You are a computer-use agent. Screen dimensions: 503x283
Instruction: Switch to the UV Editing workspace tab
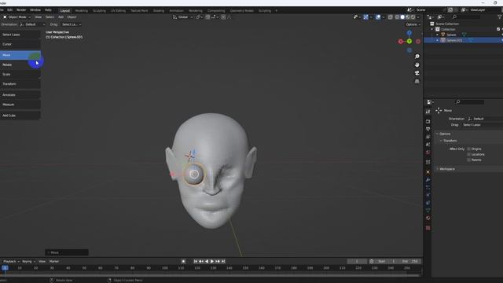(x=118, y=10)
